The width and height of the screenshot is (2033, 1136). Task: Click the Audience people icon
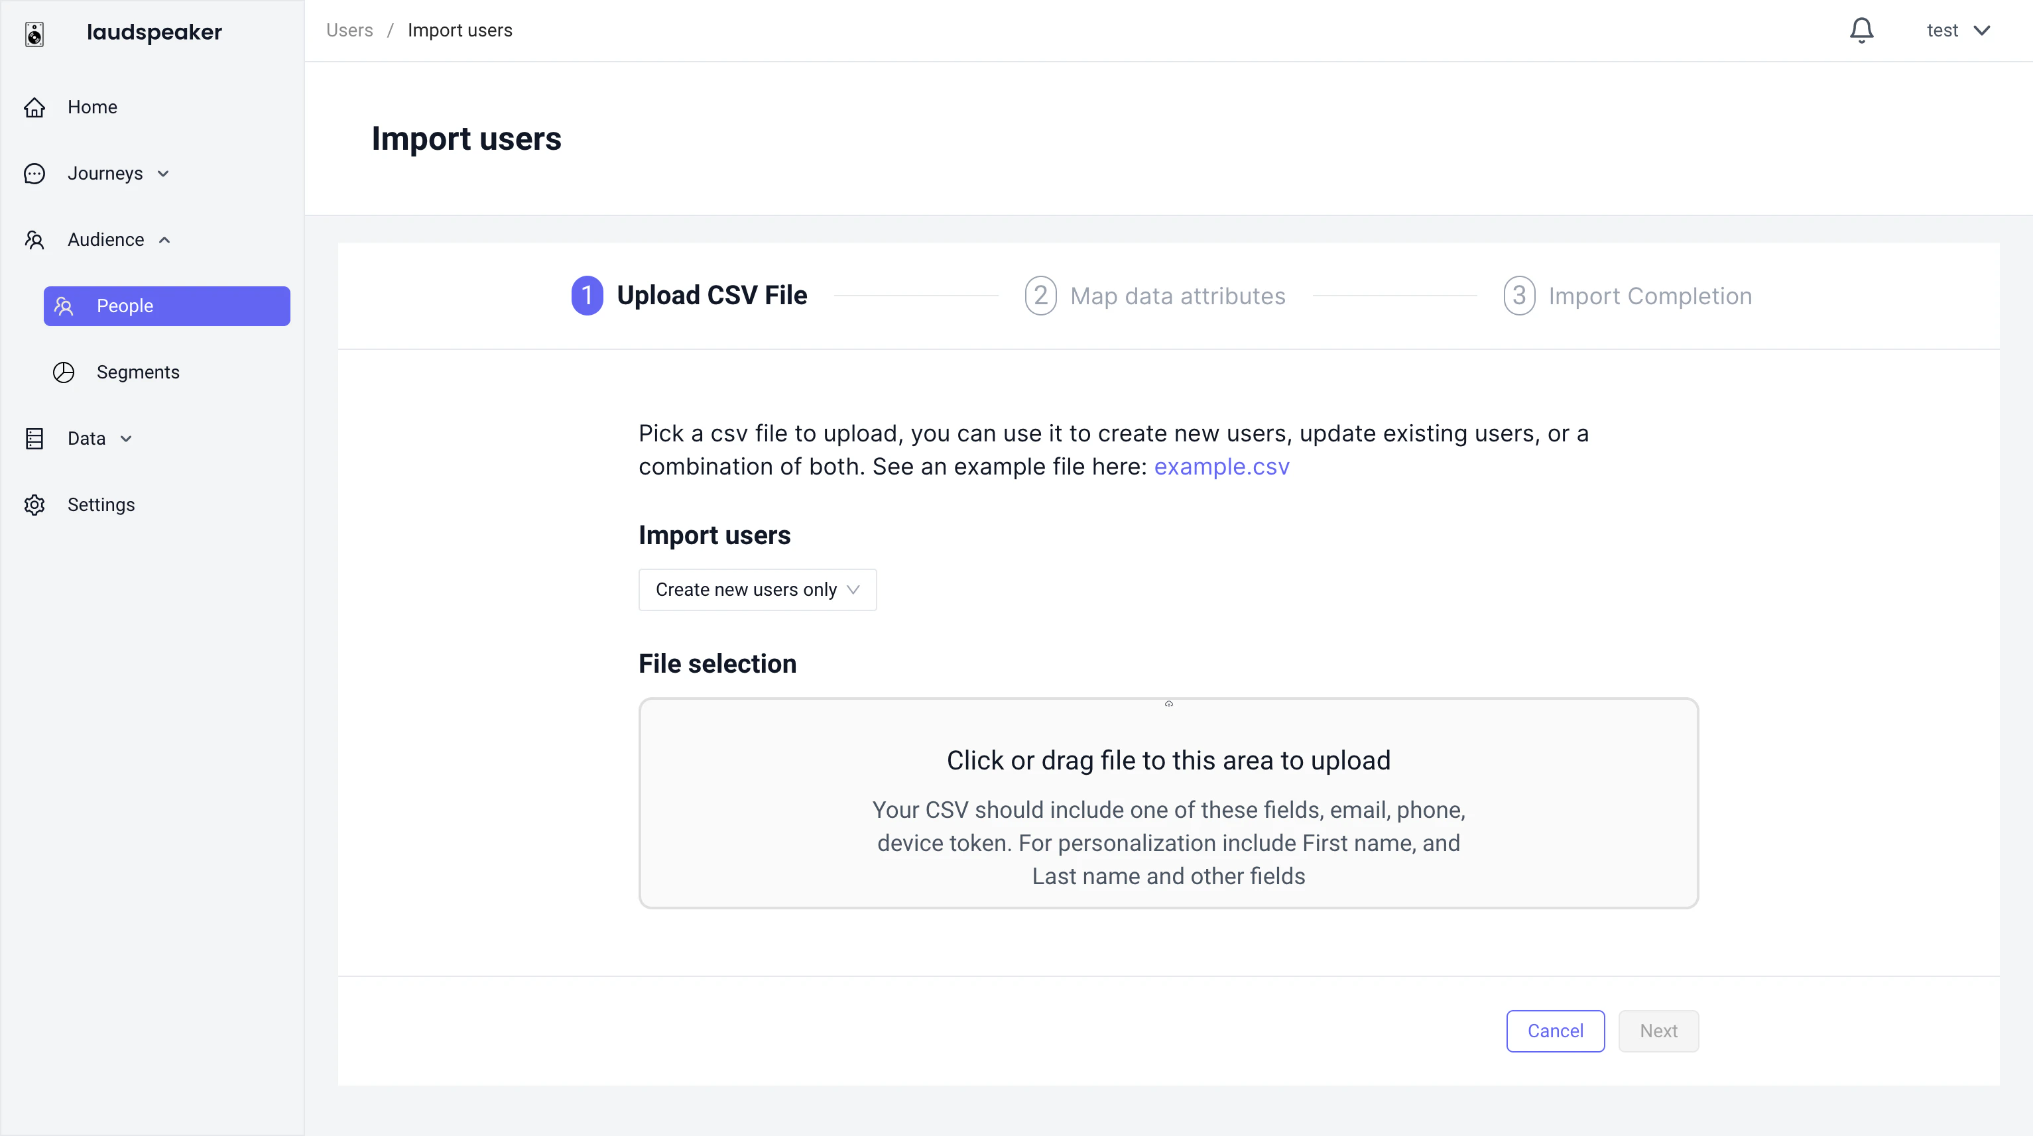(34, 240)
